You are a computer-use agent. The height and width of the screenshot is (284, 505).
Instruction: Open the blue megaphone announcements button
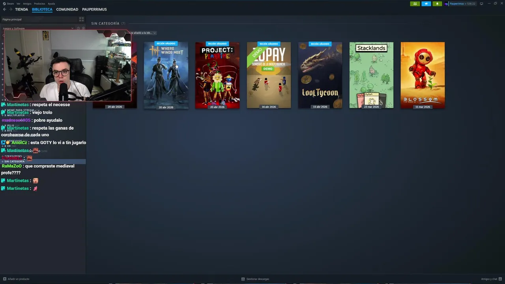tap(426, 4)
